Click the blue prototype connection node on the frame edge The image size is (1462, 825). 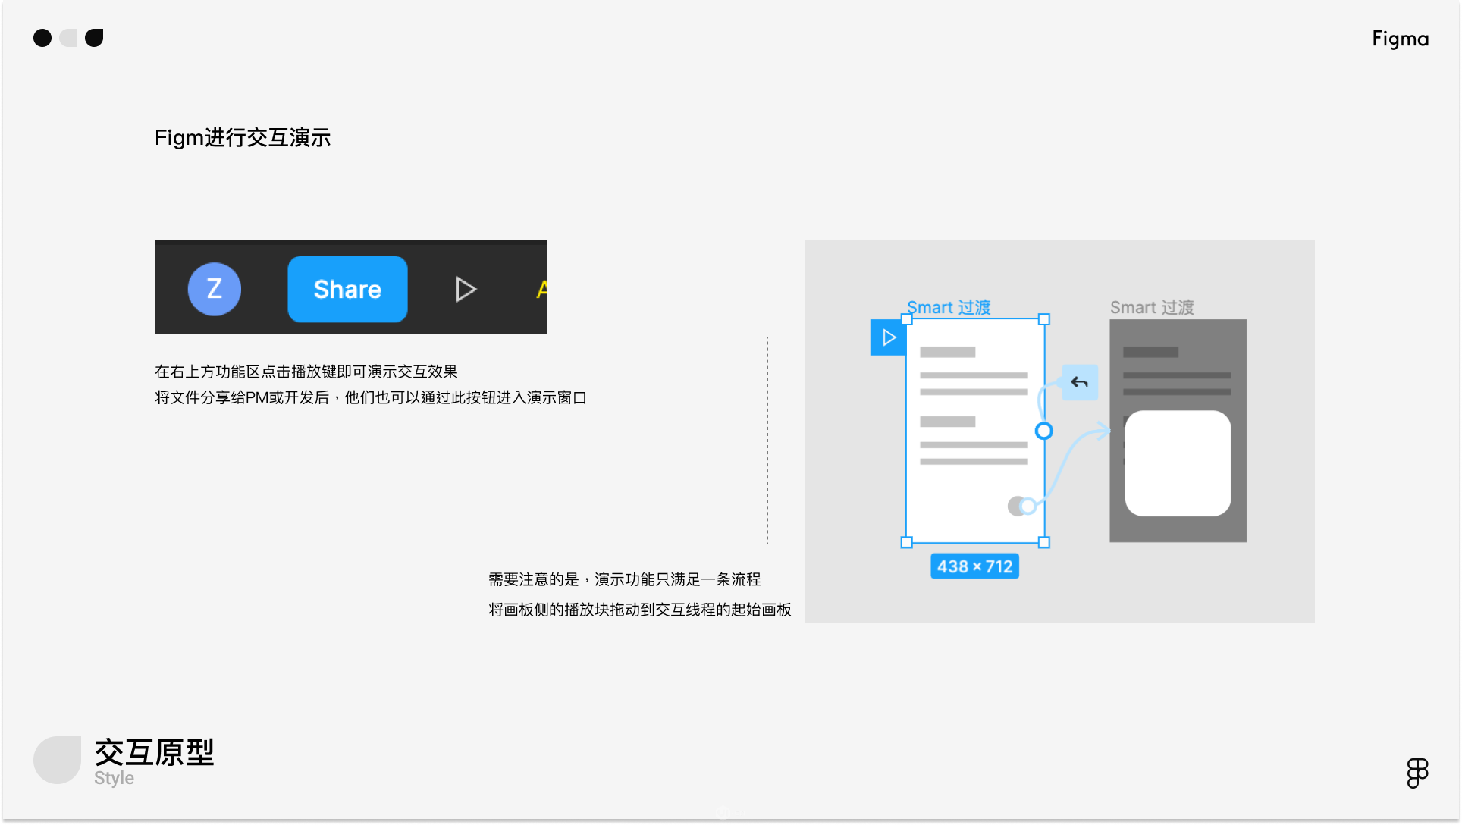(x=1043, y=431)
